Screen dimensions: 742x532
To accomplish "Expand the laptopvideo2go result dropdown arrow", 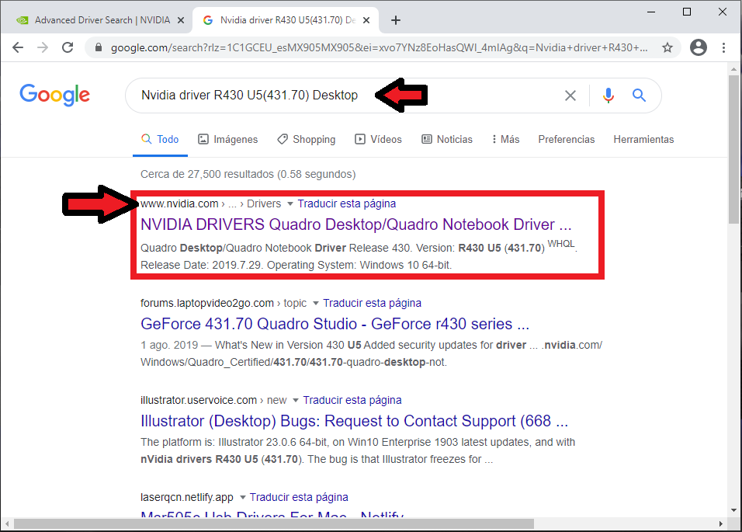I will pyautogui.click(x=316, y=303).
